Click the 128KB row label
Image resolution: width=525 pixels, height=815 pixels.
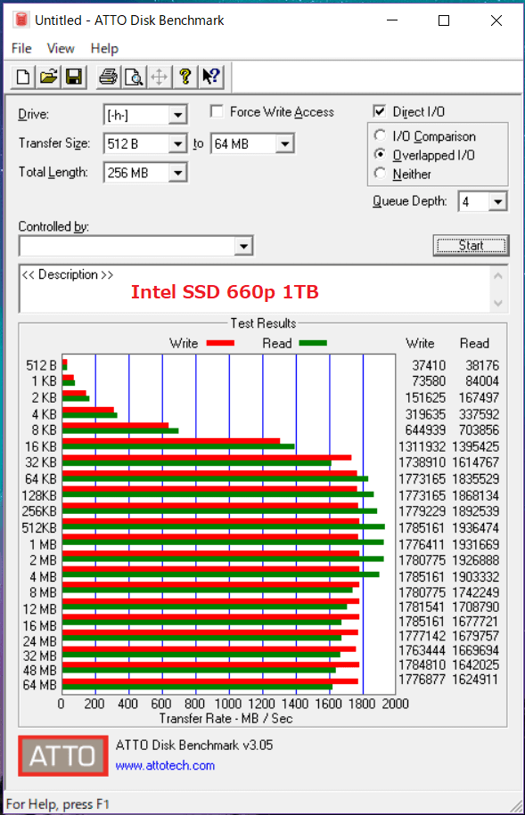tap(39, 495)
